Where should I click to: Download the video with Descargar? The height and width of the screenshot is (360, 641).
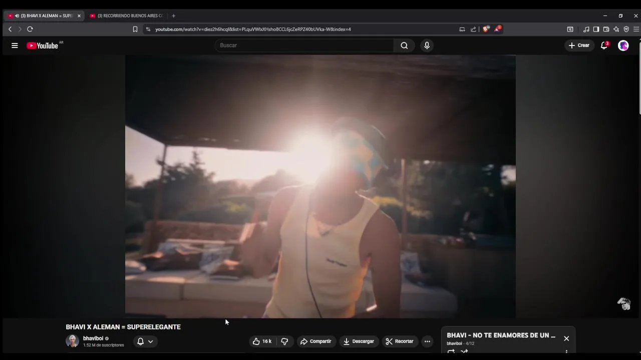coord(359,341)
